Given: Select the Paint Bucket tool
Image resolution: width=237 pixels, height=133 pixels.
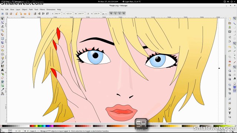Looking at the screenshot, I should [x=2, y=82].
